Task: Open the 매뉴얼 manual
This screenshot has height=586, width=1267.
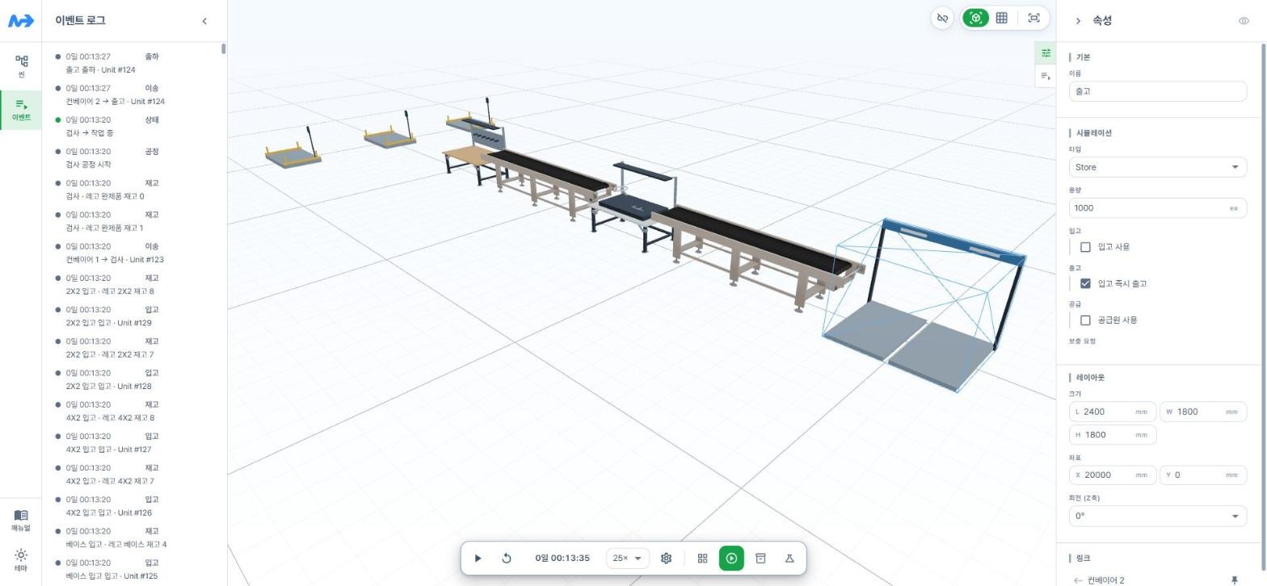Action: [21, 521]
